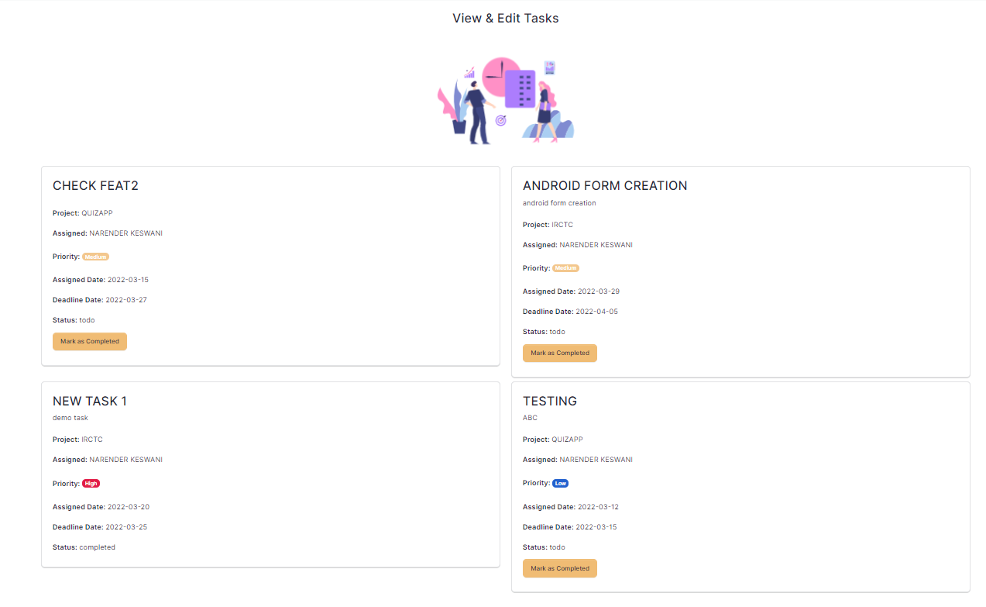Click the TESTING card title

(x=550, y=401)
